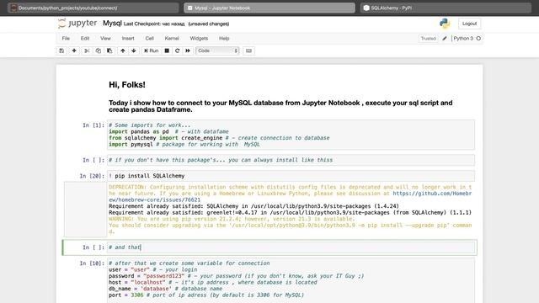The height and width of the screenshot is (303, 539).
Task: Click the connection variables cell In [10]
Action: coord(291,280)
